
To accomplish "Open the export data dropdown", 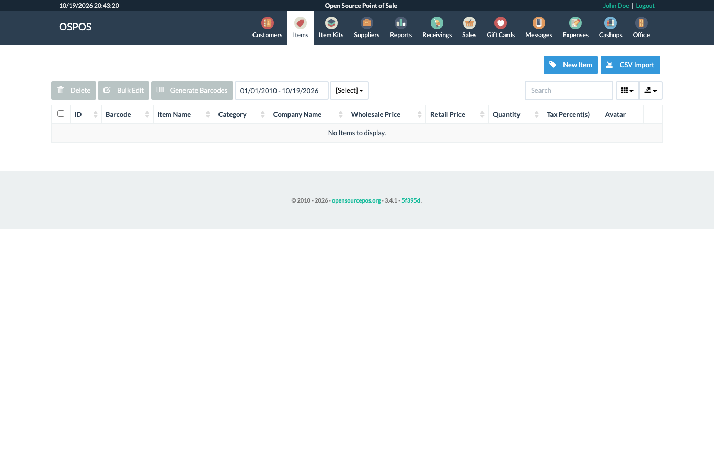I will pos(651,90).
